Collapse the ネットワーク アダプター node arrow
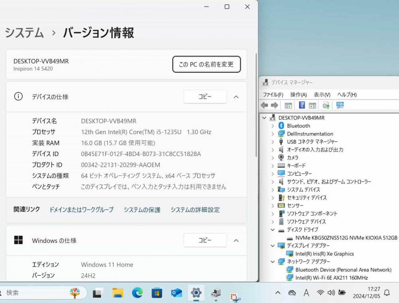This screenshot has width=399, height=303. pos(273,261)
